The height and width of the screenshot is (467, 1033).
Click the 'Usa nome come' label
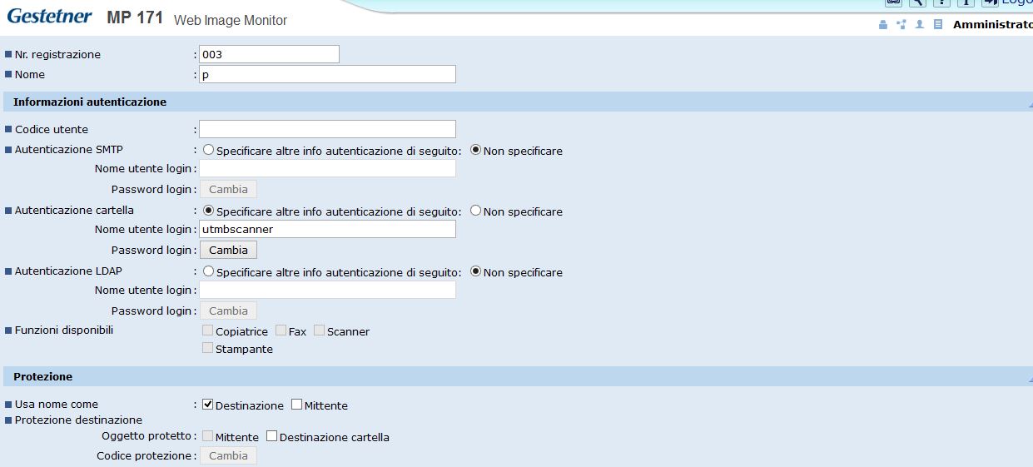click(57, 404)
